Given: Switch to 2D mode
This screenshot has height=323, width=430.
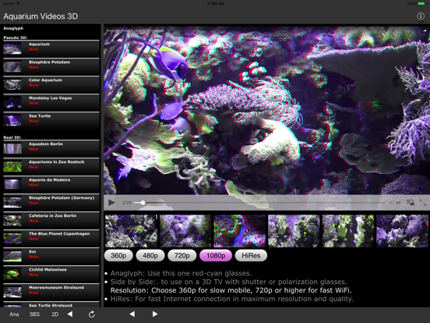Looking at the screenshot, I should tap(55, 314).
